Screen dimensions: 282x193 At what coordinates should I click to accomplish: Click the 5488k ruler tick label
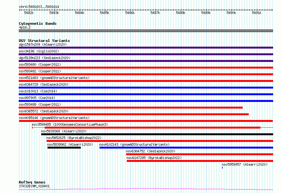[181, 13]
